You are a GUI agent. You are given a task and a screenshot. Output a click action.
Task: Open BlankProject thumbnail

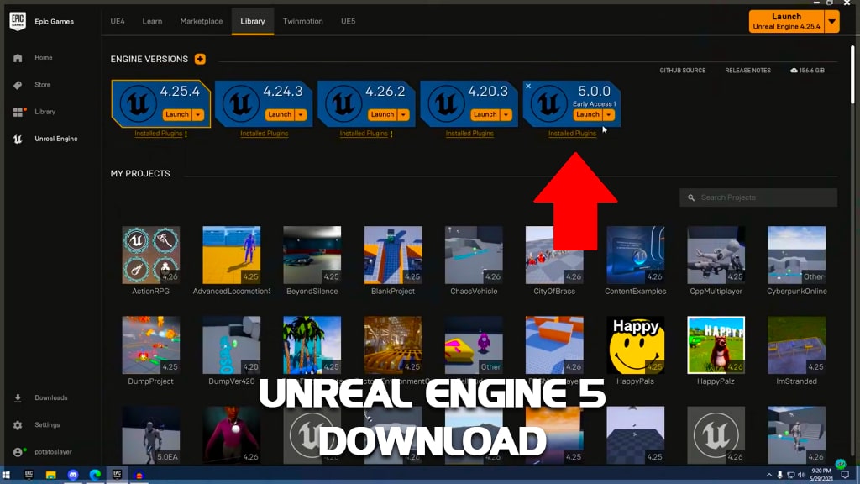[x=393, y=255]
